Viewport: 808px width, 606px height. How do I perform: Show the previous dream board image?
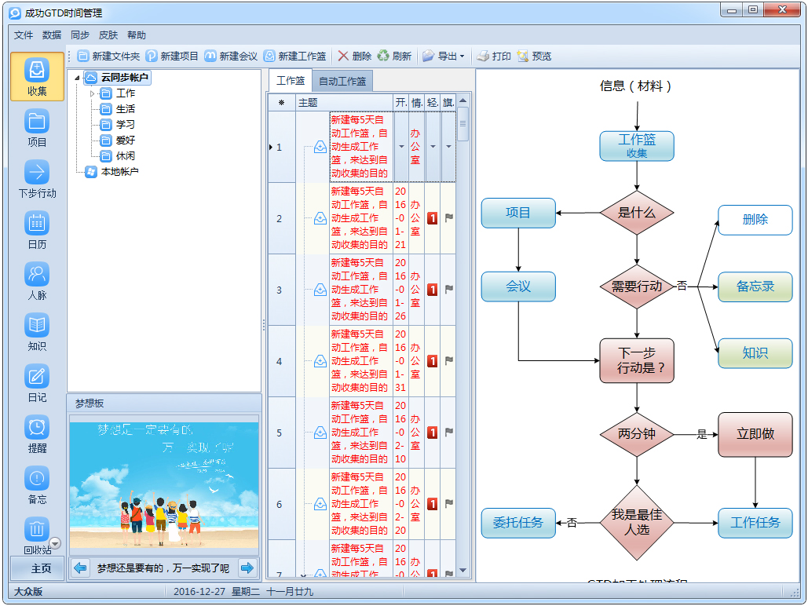[80, 568]
